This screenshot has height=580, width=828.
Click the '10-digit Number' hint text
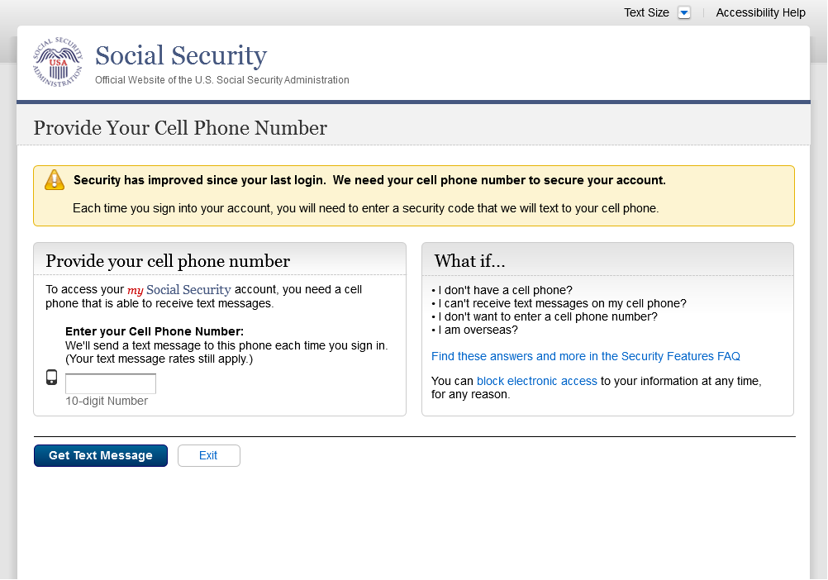tap(107, 402)
